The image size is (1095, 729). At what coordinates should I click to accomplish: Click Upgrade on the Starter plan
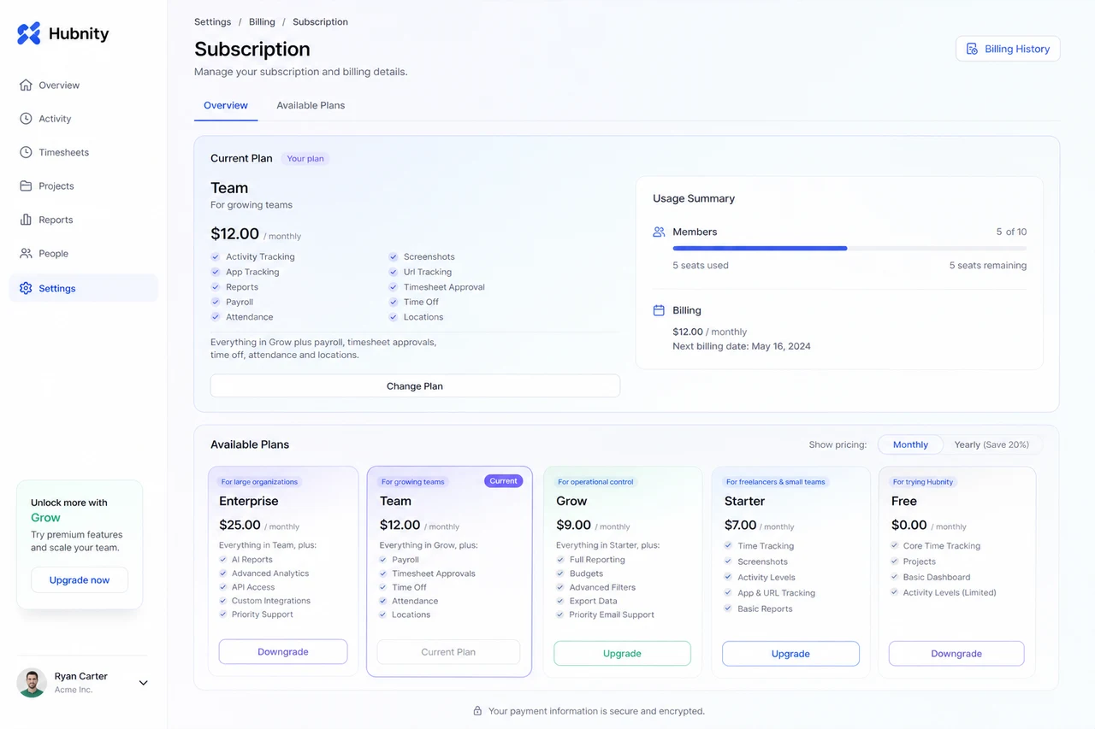point(790,654)
